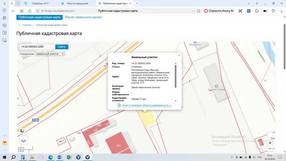Open browser extensions puzzle icon
286x161 pixels.
pyautogui.click(x=257, y=11)
